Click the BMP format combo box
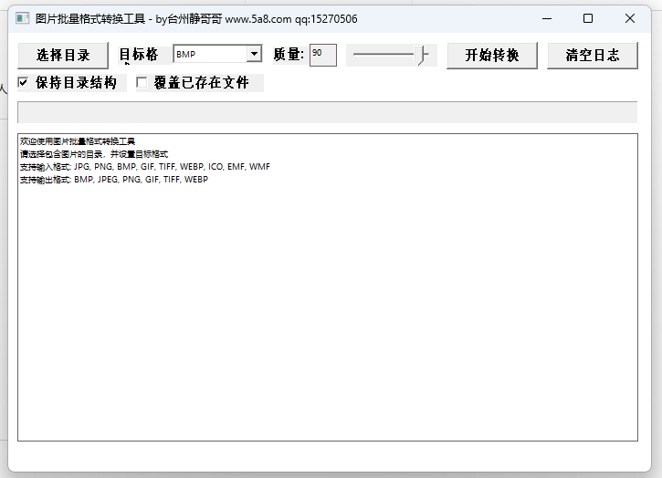Image resolution: width=662 pixels, height=478 pixels. click(x=209, y=55)
